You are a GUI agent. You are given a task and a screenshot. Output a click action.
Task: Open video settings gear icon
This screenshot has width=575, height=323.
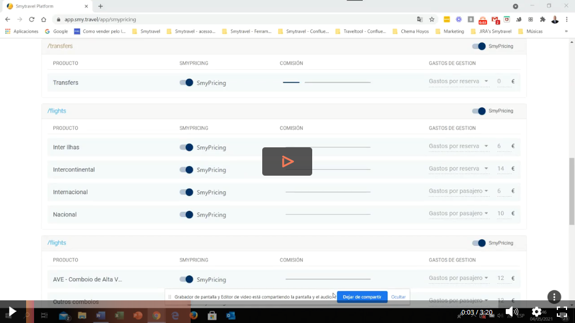pos(536,312)
